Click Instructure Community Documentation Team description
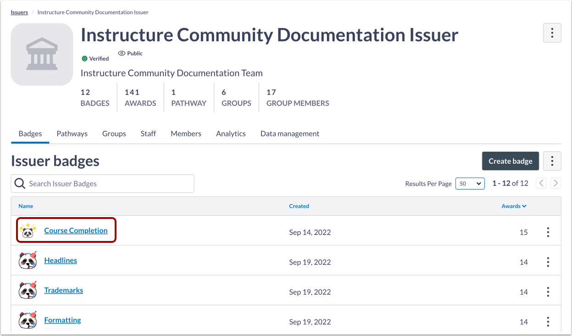This screenshot has height=336, width=572. click(172, 73)
